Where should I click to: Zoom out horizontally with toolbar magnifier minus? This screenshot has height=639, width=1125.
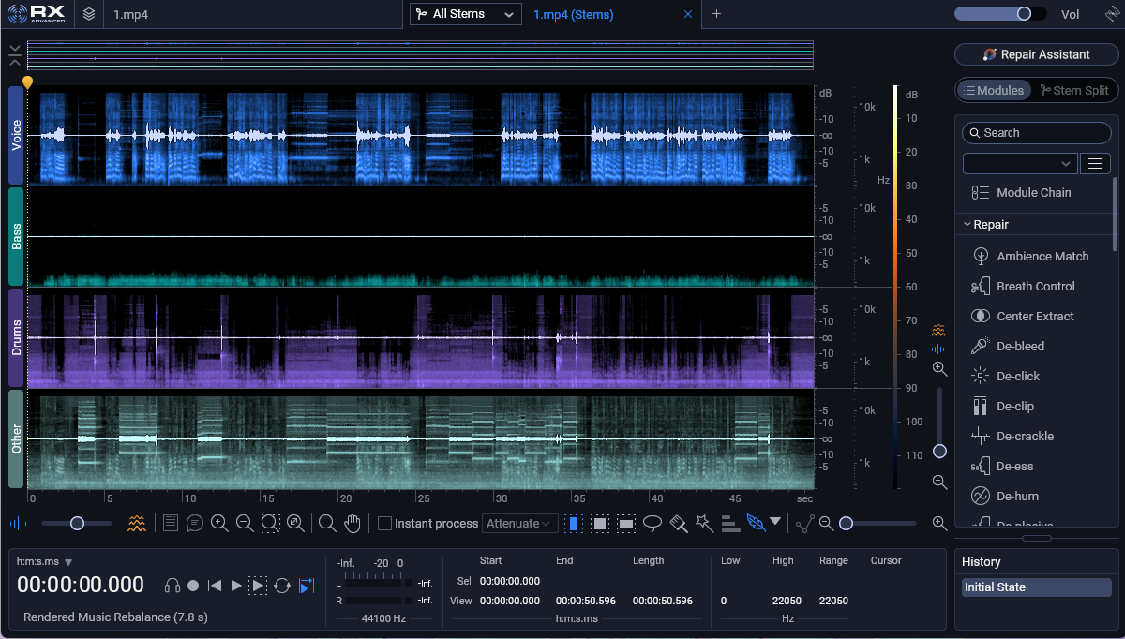coord(245,523)
